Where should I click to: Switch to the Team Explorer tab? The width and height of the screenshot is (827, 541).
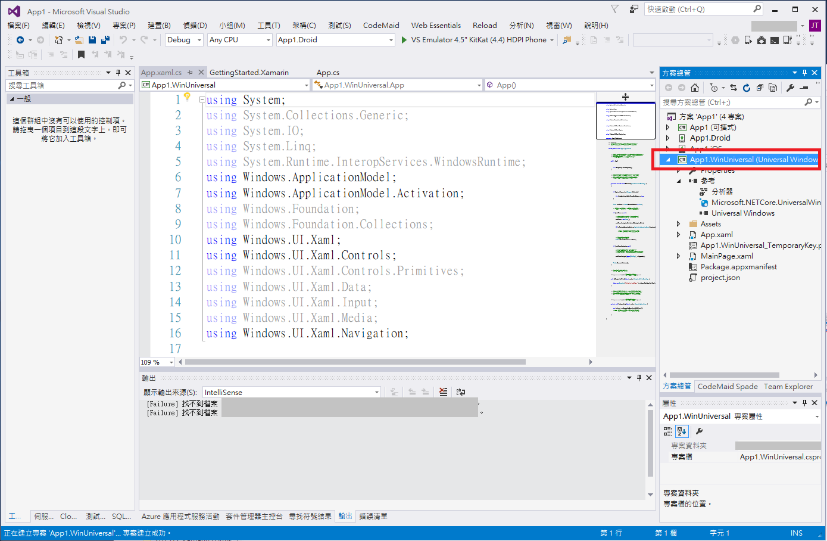coord(788,387)
